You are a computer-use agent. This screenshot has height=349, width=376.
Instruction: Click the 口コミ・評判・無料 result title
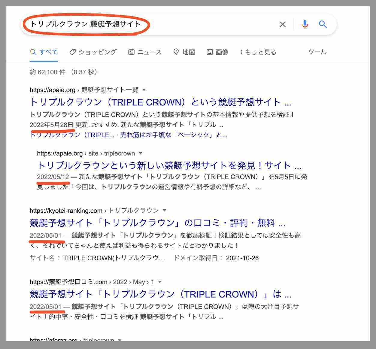pyautogui.click(x=157, y=223)
